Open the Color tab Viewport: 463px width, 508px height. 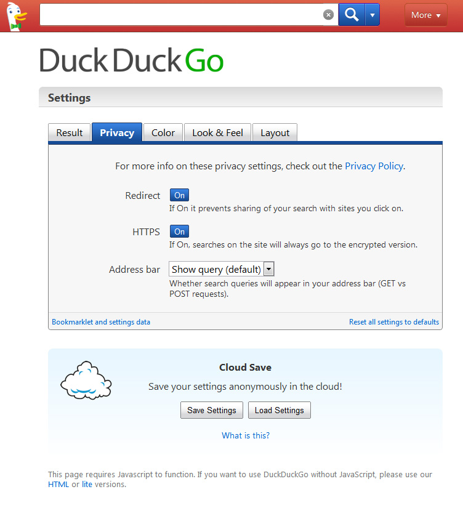tap(163, 132)
